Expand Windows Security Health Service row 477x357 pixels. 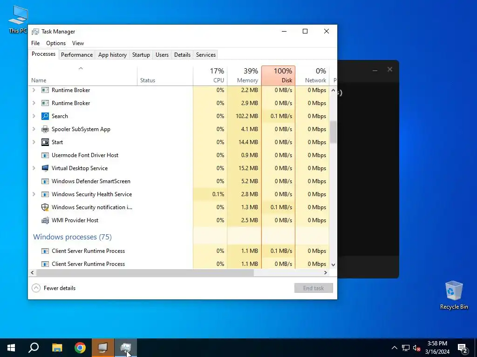[34, 194]
